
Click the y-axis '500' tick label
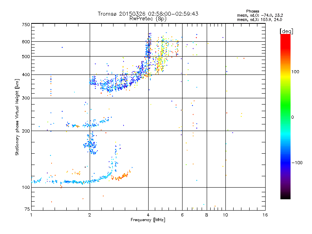[x=26, y=57]
